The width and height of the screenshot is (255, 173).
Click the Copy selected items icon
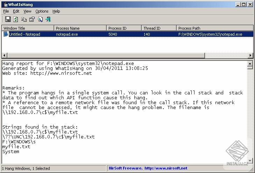tap(24, 19)
